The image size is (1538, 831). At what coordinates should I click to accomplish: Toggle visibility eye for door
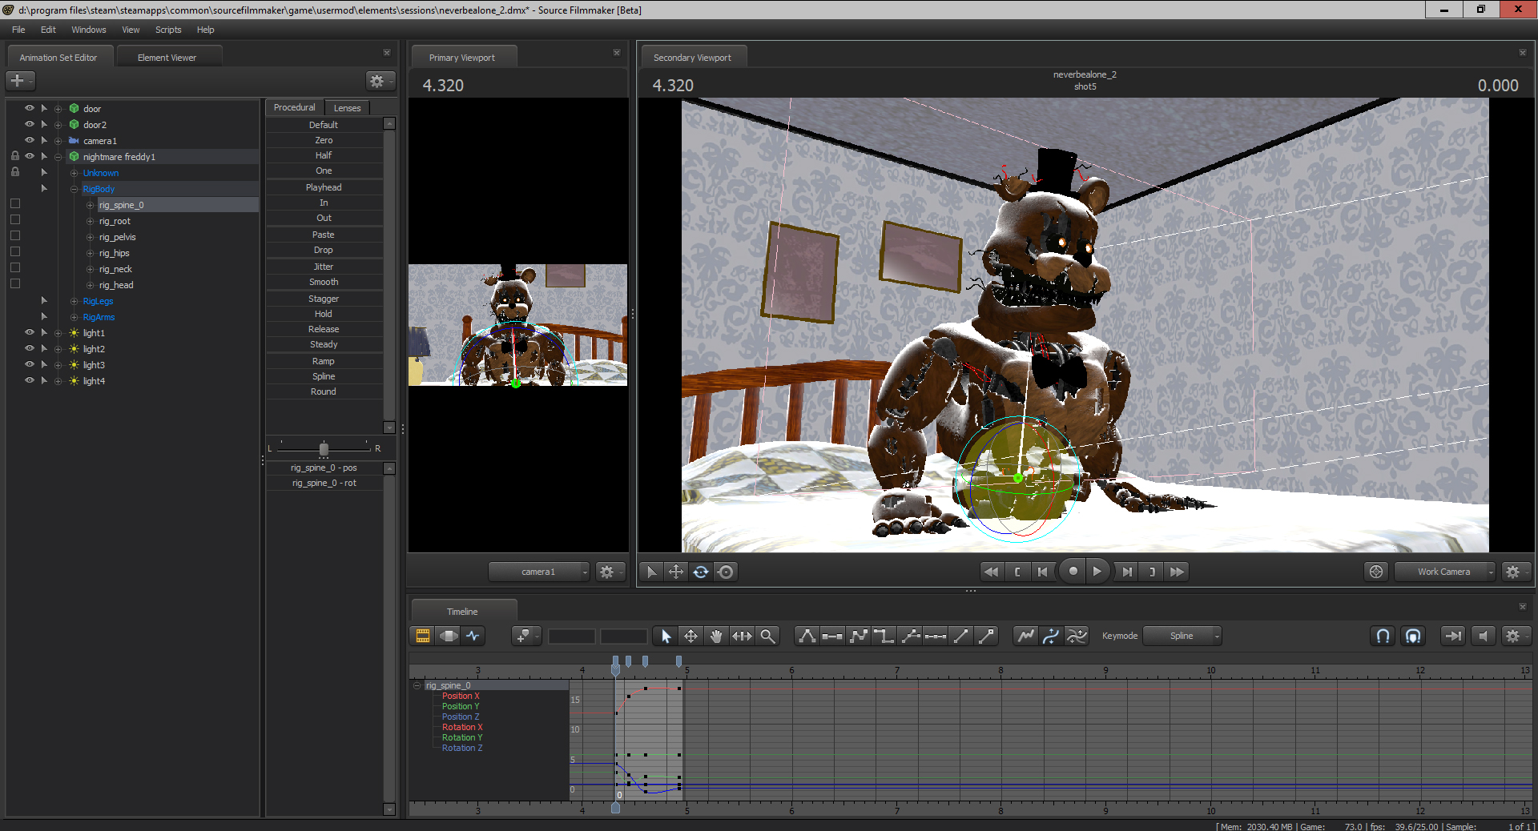(30, 108)
